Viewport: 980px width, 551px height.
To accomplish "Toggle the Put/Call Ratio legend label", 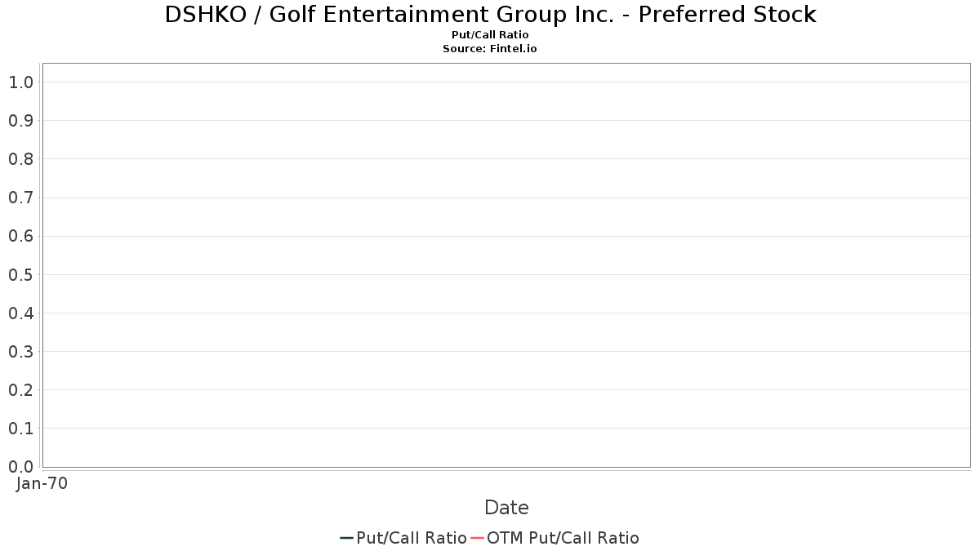I will (412, 538).
